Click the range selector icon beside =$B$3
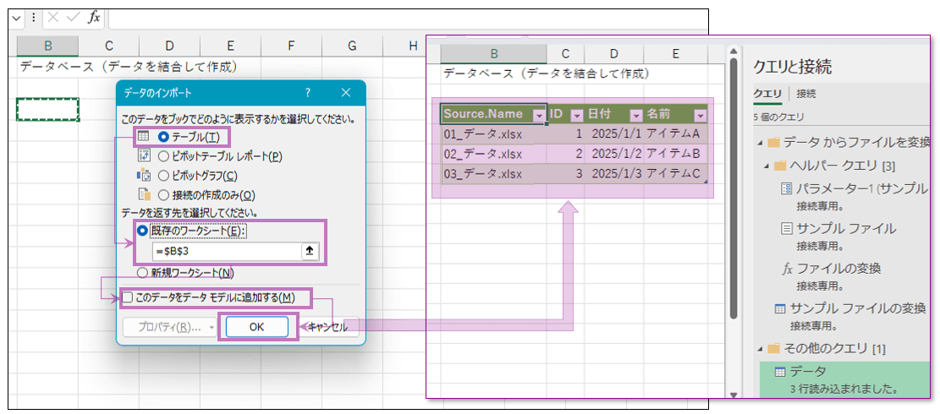The image size is (940, 414). point(310,251)
